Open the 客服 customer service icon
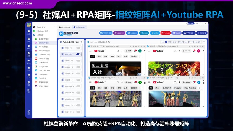The image size is (233, 131). (x=29, y=83)
